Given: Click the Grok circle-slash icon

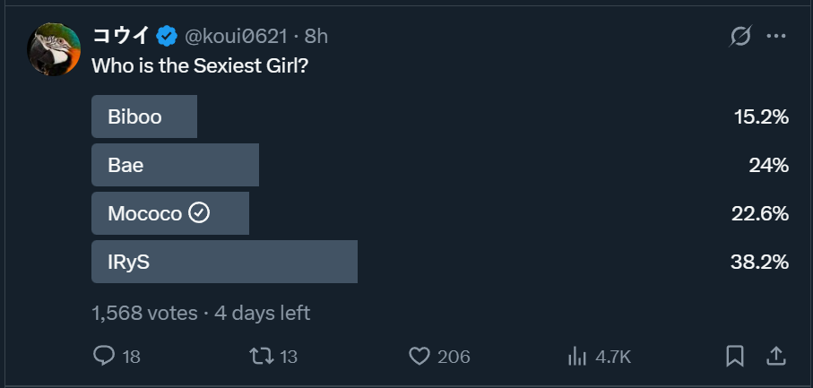Looking at the screenshot, I should 740,37.
